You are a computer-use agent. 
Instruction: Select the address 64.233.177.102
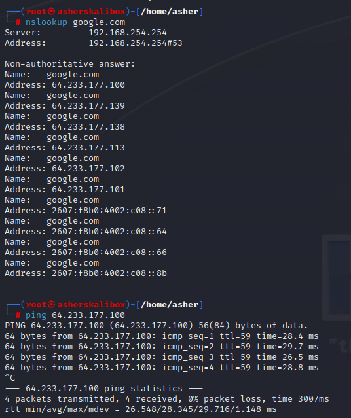click(88, 169)
